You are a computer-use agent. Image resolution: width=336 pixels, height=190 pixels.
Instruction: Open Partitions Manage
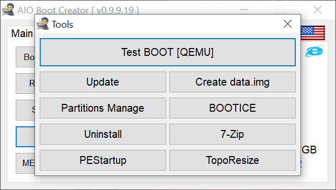[x=103, y=108]
